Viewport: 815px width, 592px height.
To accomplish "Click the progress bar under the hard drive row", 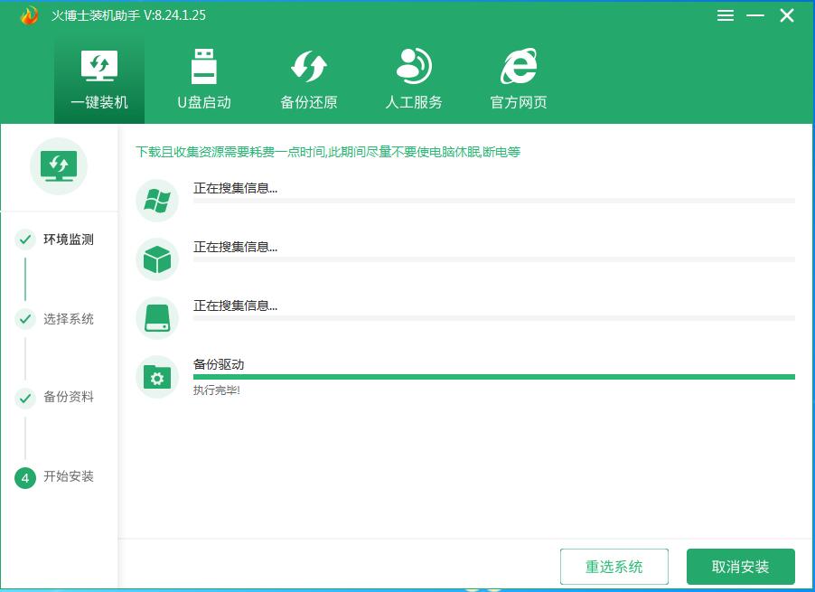I will tap(493, 318).
